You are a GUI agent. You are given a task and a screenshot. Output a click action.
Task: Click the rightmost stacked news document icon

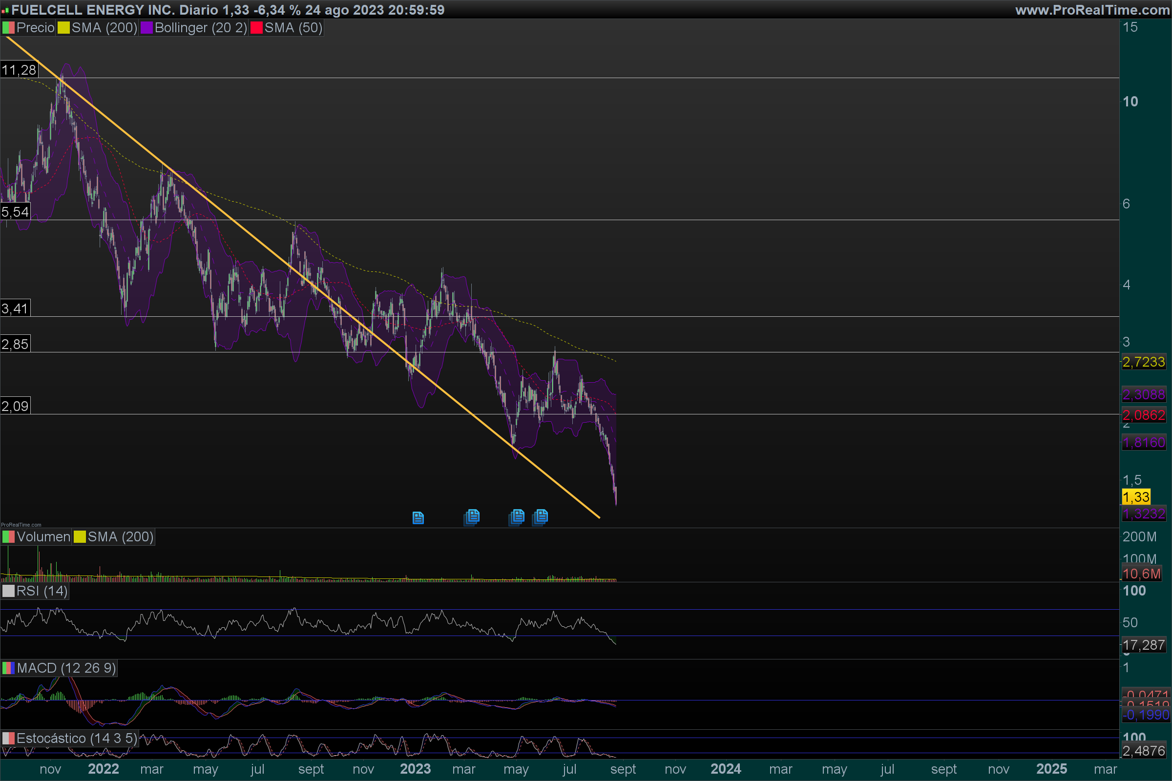coord(540,516)
